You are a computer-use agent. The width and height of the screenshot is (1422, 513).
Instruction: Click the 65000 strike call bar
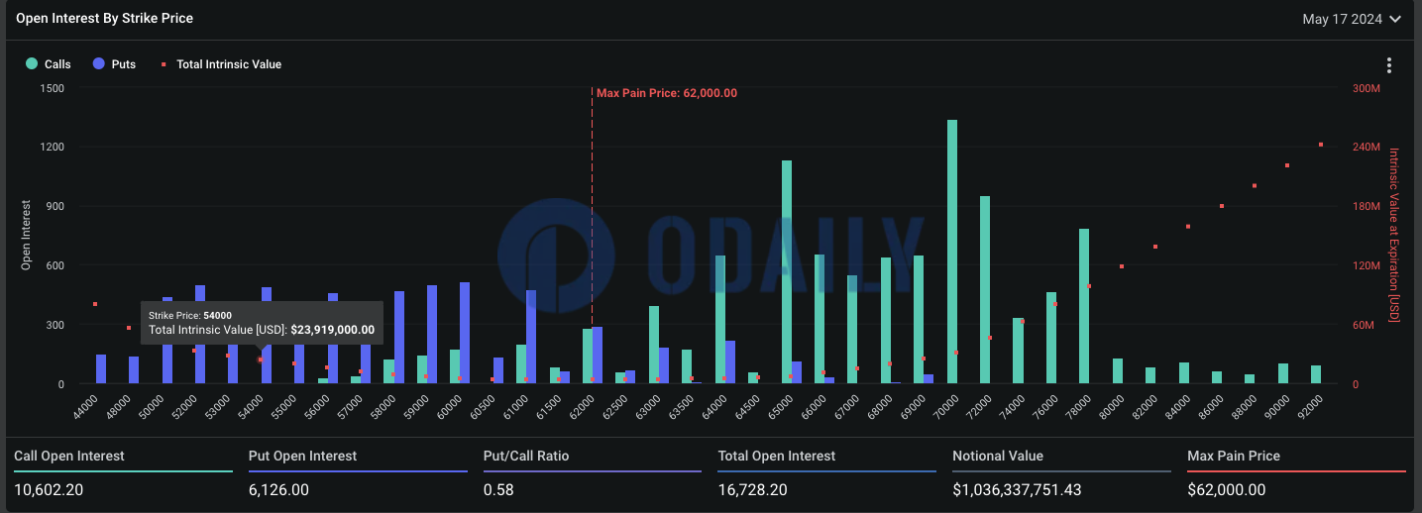(x=787, y=271)
